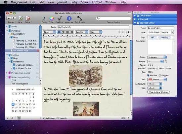Click View in New Window button

click(x=159, y=92)
